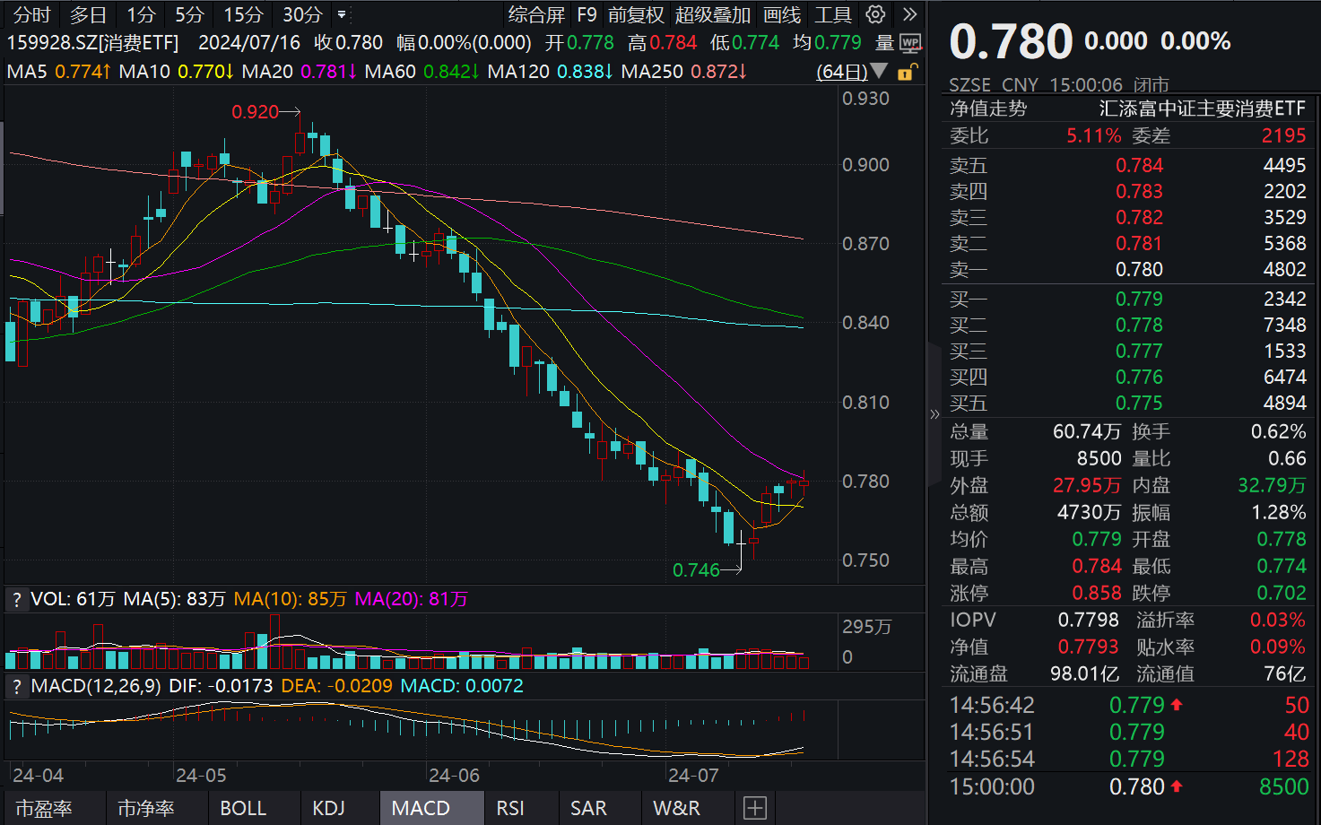This screenshot has height=825, width=1321.
Task: Click the WP quote window icon
Action: click(911, 42)
